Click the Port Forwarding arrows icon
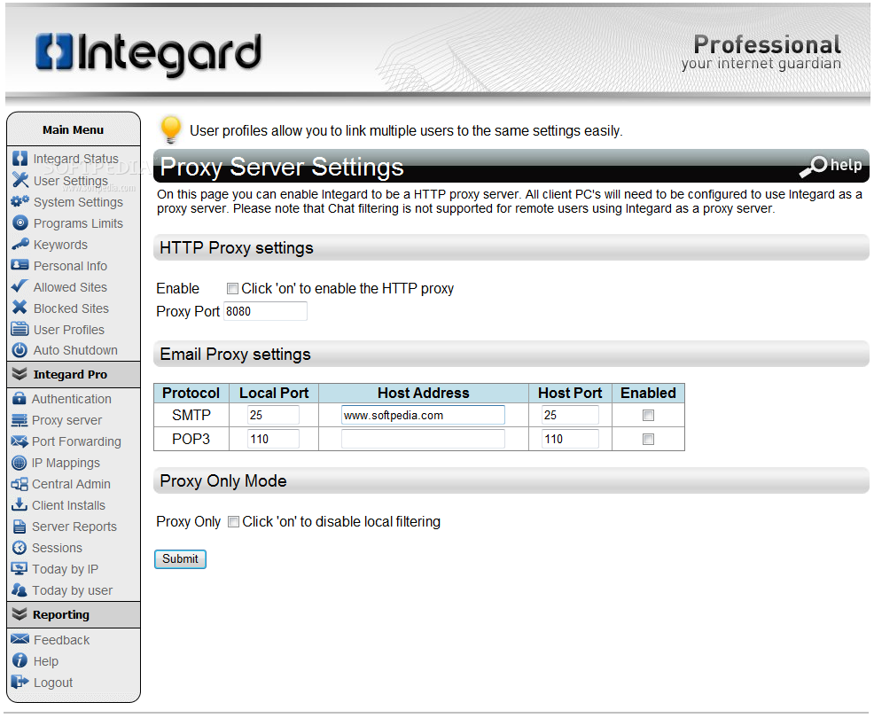 pyautogui.click(x=19, y=441)
